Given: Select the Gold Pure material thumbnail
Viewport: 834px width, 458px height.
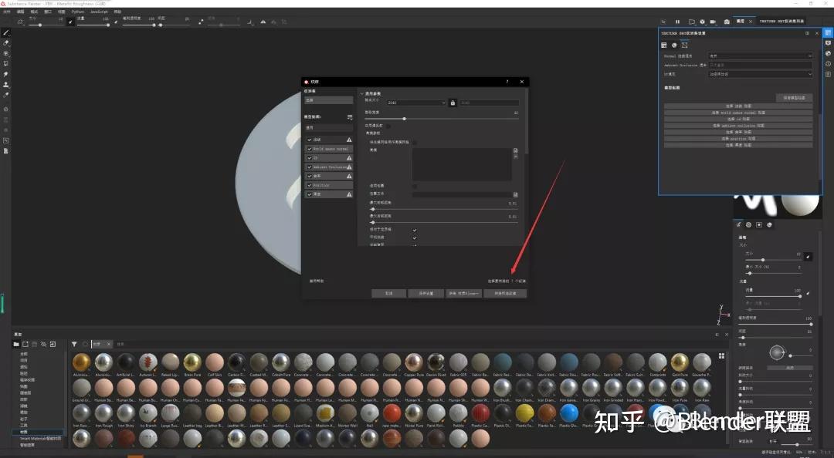Looking at the screenshot, I should pyautogui.click(x=680, y=364).
